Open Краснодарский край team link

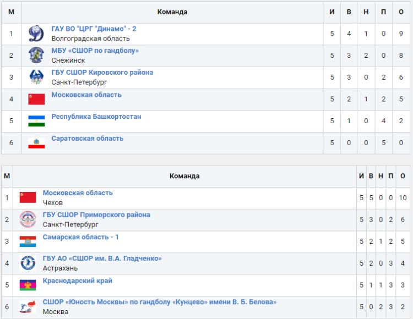pyautogui.click(x=77, y=281)
